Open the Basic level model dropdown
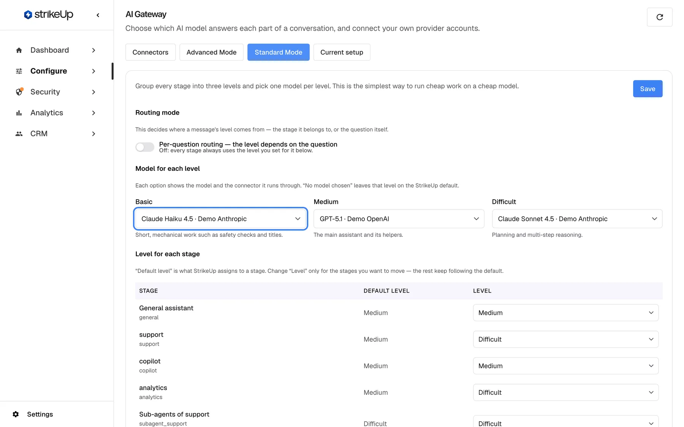 [x=220, y=219]
